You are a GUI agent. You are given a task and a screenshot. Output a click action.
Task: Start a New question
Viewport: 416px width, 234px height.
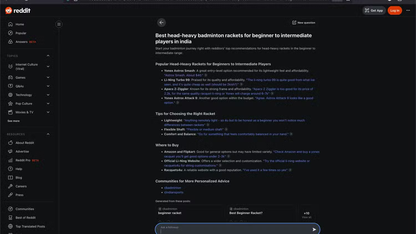304,22
